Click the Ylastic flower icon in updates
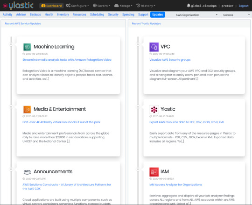 (x=154, y=109)
